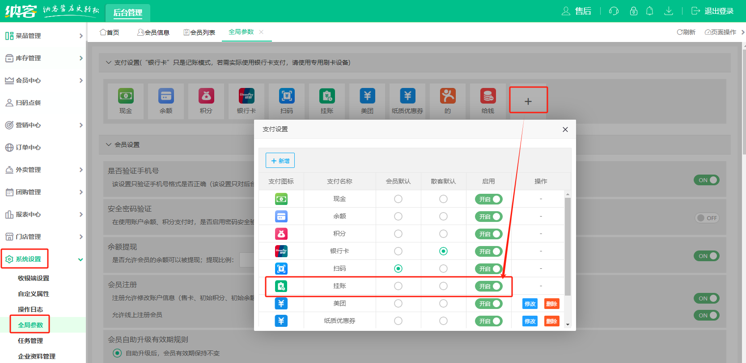The width and height of the screenshot is (746, 363).
Task: Click 修改 for 美团 row
Action: pyautogui.click(x=530, y=304)
